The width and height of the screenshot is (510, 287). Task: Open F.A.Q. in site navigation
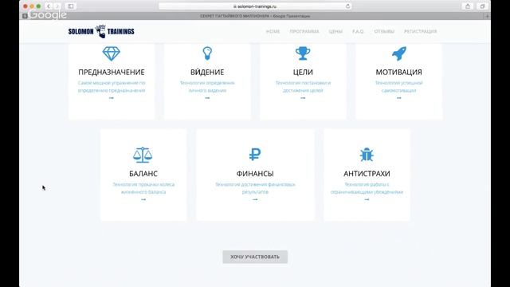(x=358, y=31)
